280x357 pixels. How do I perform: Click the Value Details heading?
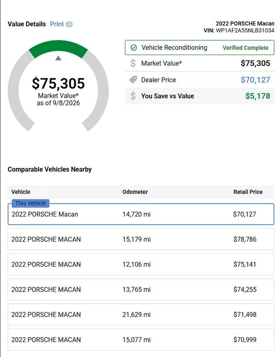click(x=27, y=24)
